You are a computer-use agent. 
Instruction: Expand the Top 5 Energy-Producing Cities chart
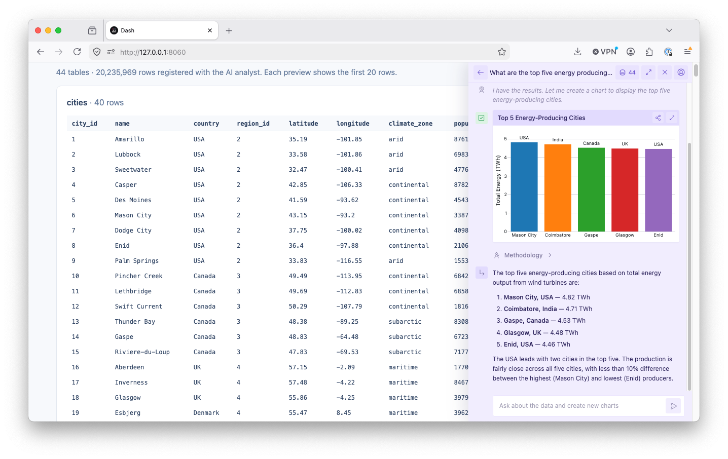click(x=672, y=118)
